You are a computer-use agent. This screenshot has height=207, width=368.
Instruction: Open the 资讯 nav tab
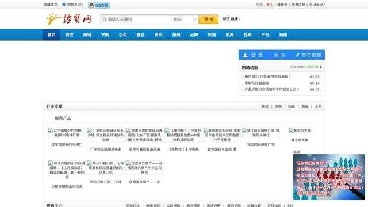pyautogui.click(x=159, y=34)
